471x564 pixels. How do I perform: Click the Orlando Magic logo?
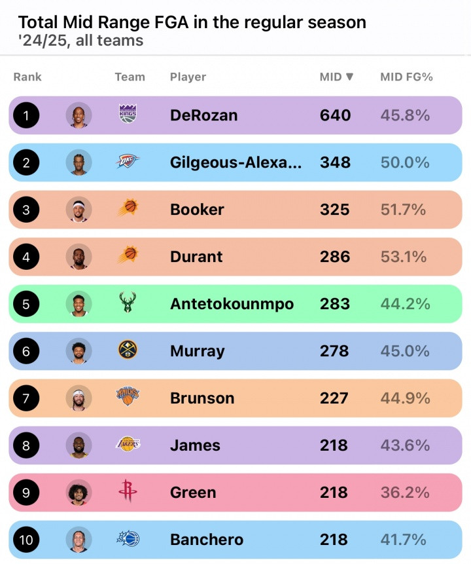click(128, 538)
